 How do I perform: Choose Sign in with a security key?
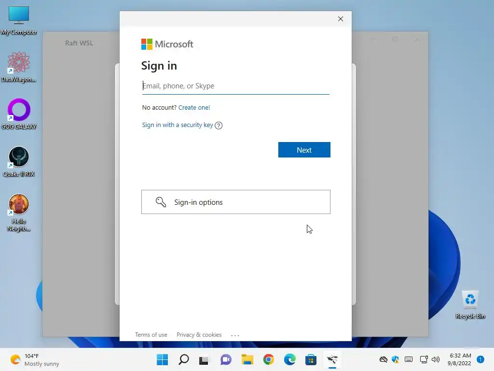point(178,125)
